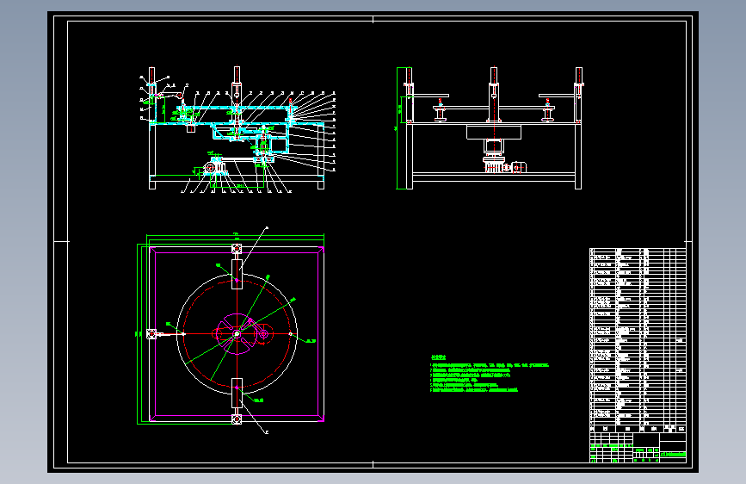Click the green technical notes text block
Image resolution: width=746 pixels, height=484 pixels.
click(489, 374)
